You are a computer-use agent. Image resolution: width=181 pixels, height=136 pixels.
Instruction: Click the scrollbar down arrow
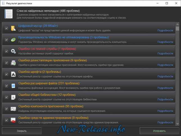point(178,124)
